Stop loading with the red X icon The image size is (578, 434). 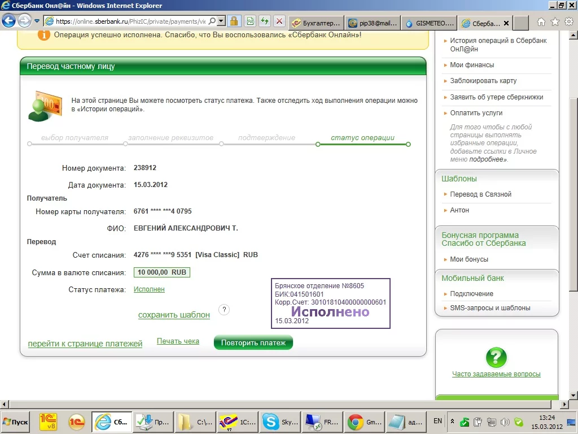[279, 21]
